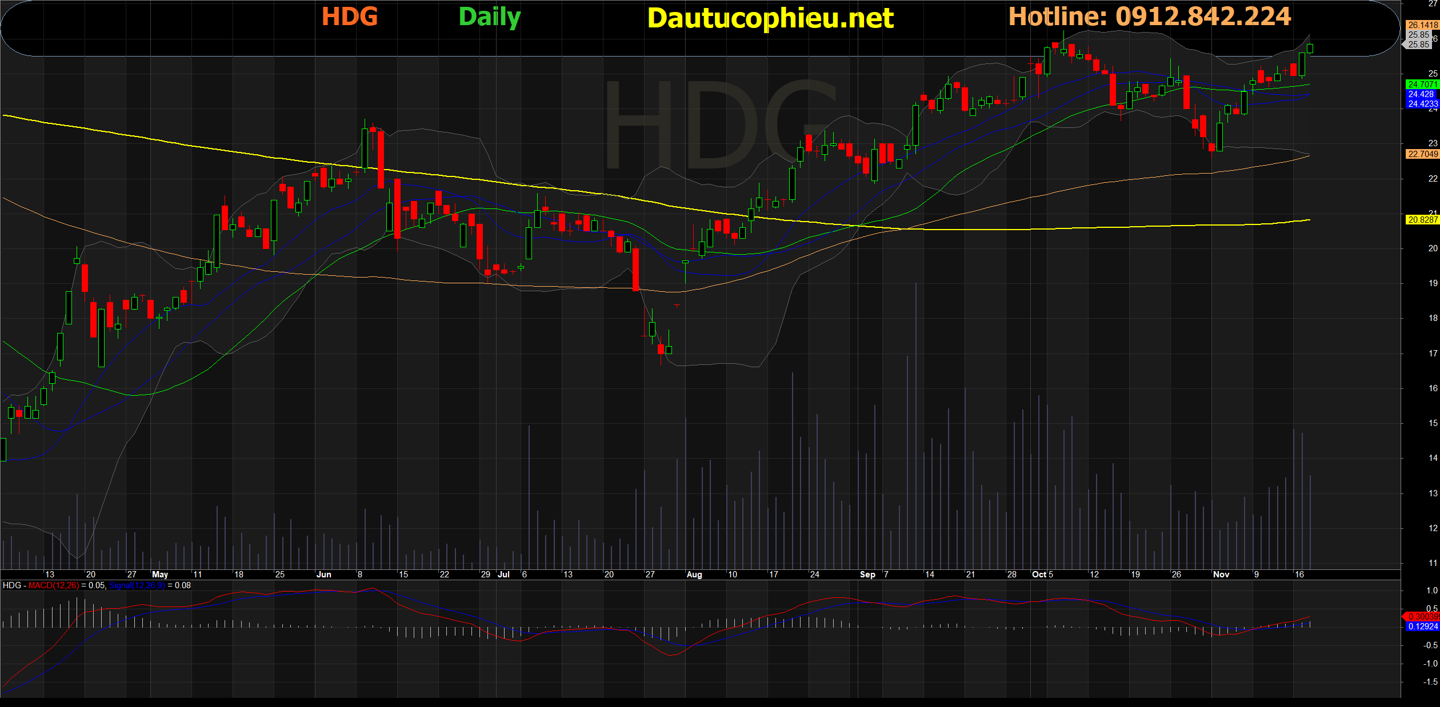
Task: Click the orange HDG ticker title
Action: coord(349,17)
